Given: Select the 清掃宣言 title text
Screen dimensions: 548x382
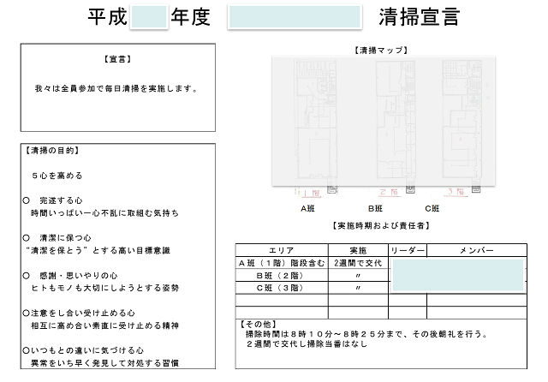Looking at the screenshot, I should tap(419, 17).
